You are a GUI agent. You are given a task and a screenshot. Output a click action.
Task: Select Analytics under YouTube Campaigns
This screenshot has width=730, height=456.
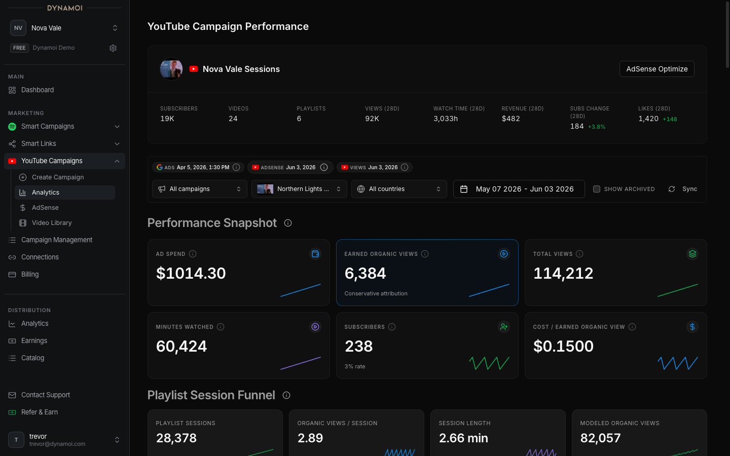[x=65, y=193]
